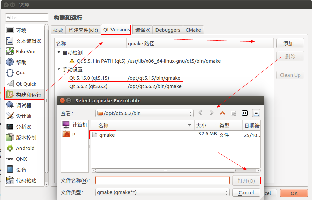
Task: Sort file list by 名称 column
Action: 143,126
